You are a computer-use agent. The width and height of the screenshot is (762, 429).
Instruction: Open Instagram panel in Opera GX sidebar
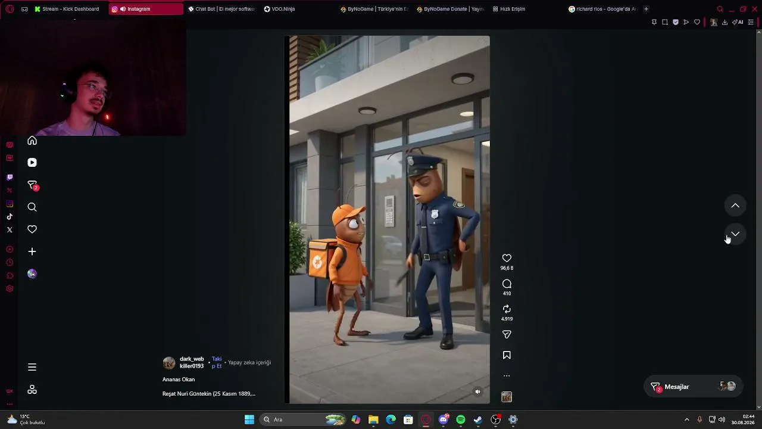tap(10, 204)
